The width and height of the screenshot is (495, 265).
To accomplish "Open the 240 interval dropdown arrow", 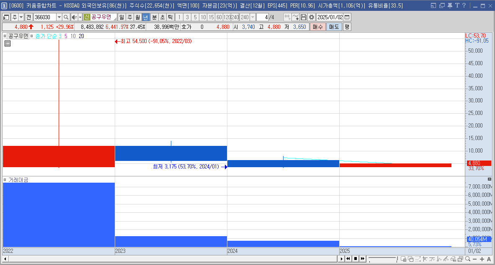I will [x=253, y=17].
